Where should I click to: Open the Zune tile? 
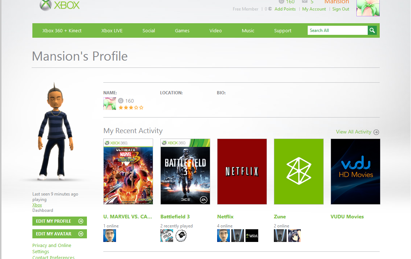point(299,172)
